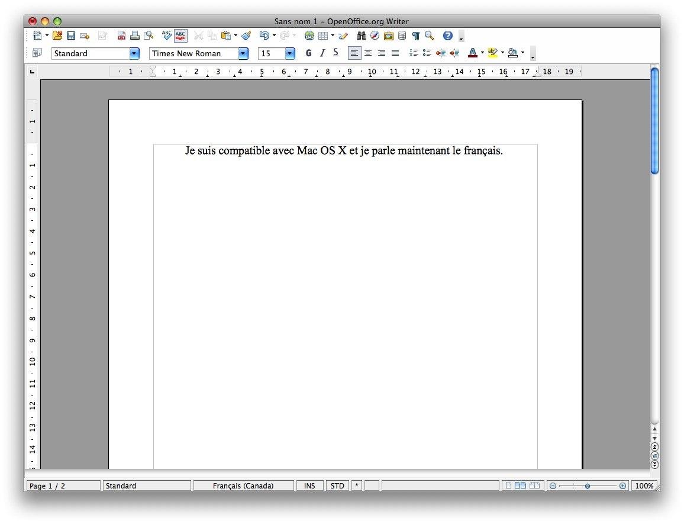Decrease indent with the Decrease Indent icon
The height and width of the screenshot is (524, 684).
(x=441, y=53)
